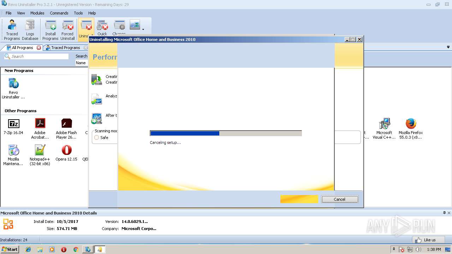The image size is (452, 254).
Task: Open Google Chrome from the taskbar
Action: [76, 249]
